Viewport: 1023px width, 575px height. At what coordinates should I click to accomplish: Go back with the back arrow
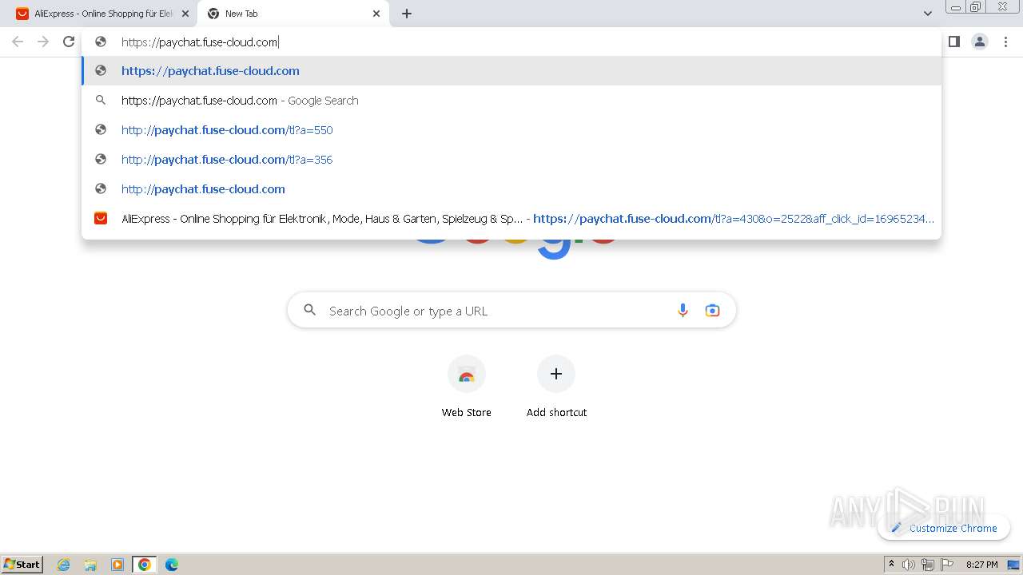click(18, 42)
